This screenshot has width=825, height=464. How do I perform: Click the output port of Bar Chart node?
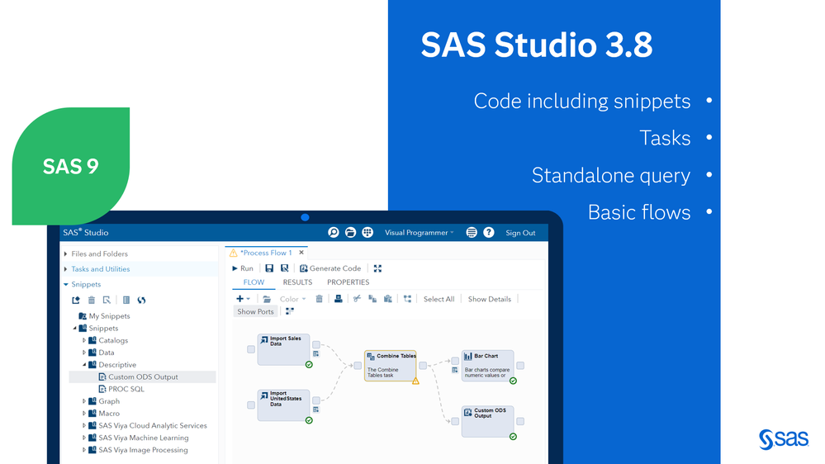[x=520, y=366]
